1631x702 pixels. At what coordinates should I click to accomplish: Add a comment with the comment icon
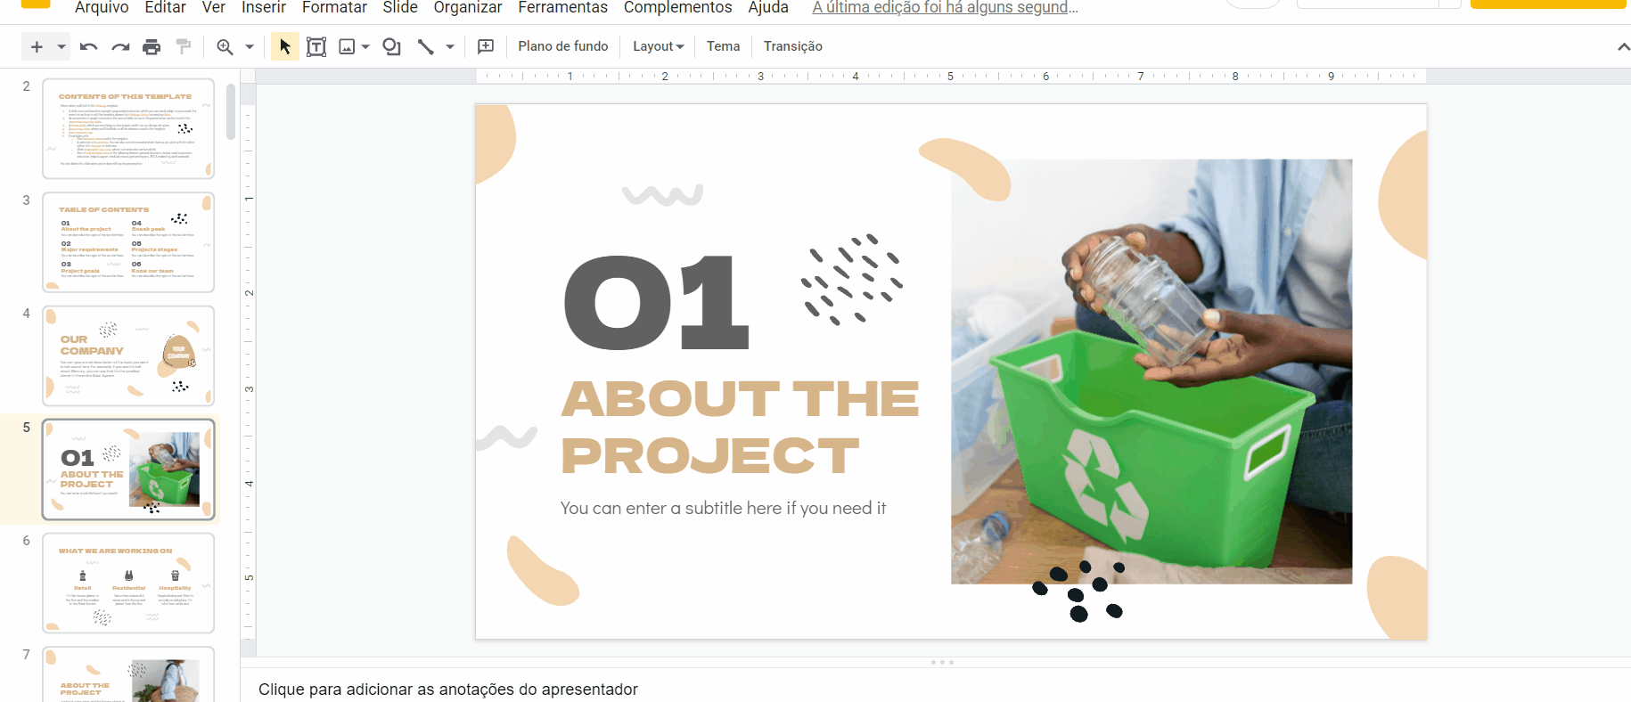[x=486, y=46]
